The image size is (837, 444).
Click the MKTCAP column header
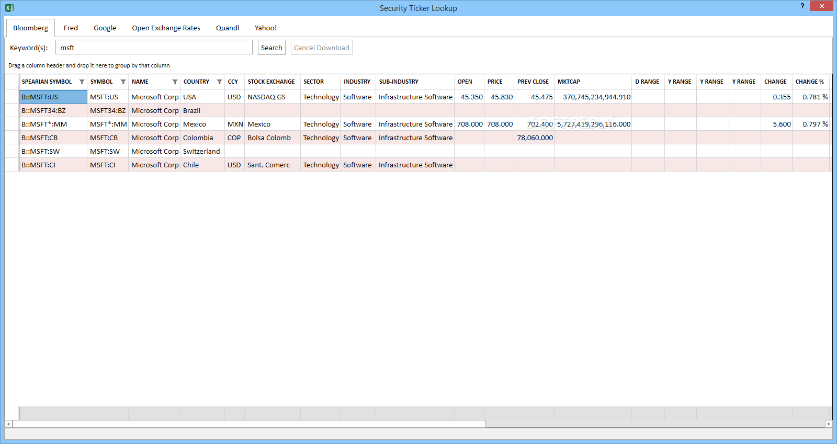pyautogui.click(x=593, y=82)
